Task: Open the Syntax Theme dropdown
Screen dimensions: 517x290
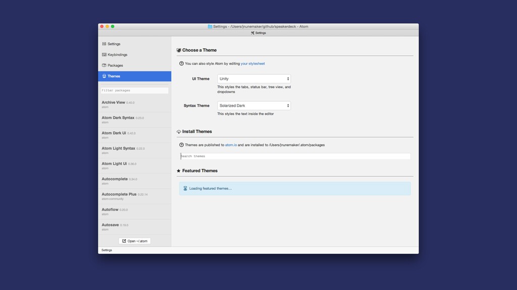Action: [254, 106]
